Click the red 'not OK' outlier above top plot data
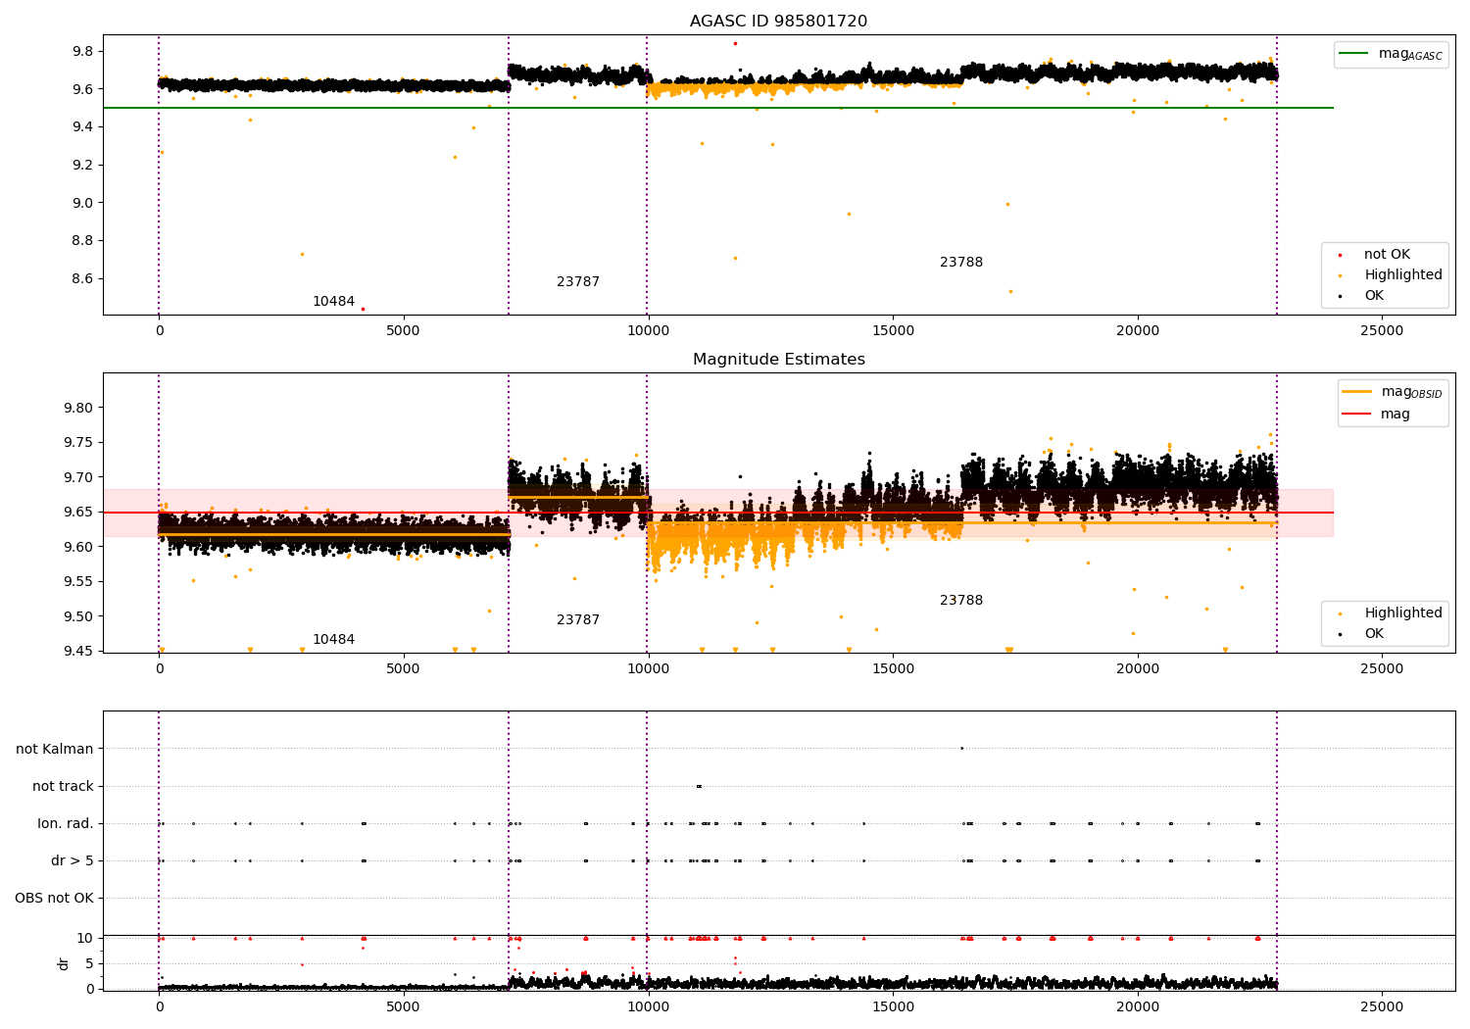The width and height of the screenshot is (1470, 1029). (x=735, y=43)
